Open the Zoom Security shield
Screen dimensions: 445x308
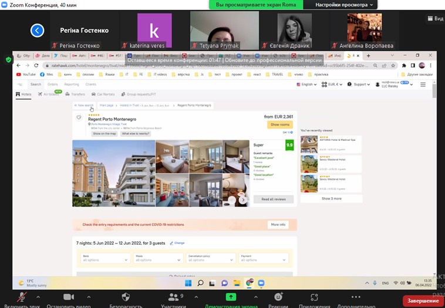tap(126, 297)
